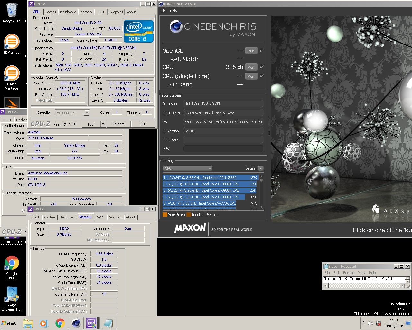This screenshot has width=412, height=330.
Task: Open Windows Explorer from taskbar
Action: tap(28, 323)
